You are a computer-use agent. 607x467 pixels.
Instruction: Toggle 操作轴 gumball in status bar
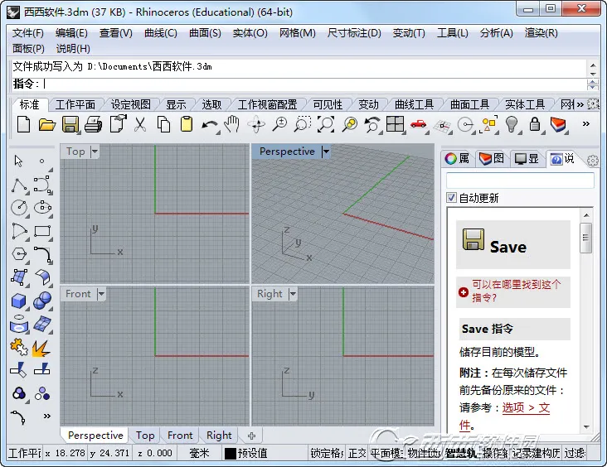pos(495,453)
